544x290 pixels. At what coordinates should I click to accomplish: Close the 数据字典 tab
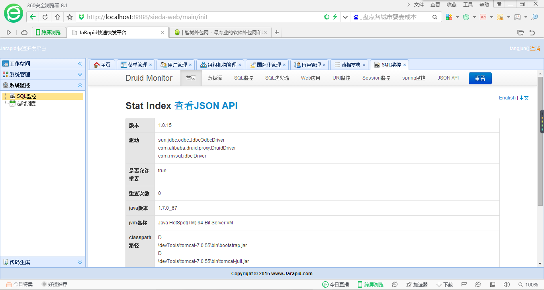point(364,65)
